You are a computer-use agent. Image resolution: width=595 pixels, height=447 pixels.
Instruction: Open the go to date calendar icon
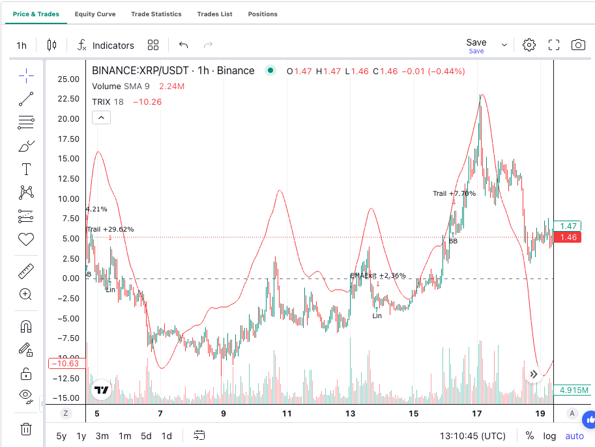pos(199,435)
